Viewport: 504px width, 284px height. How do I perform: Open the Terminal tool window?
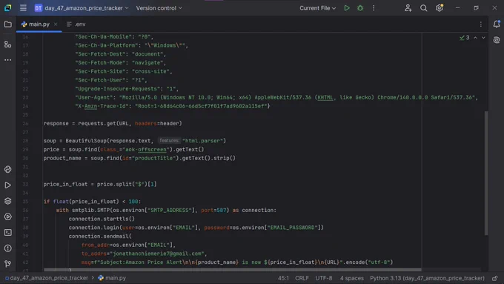pyautogui.click(x=7, y=233)
